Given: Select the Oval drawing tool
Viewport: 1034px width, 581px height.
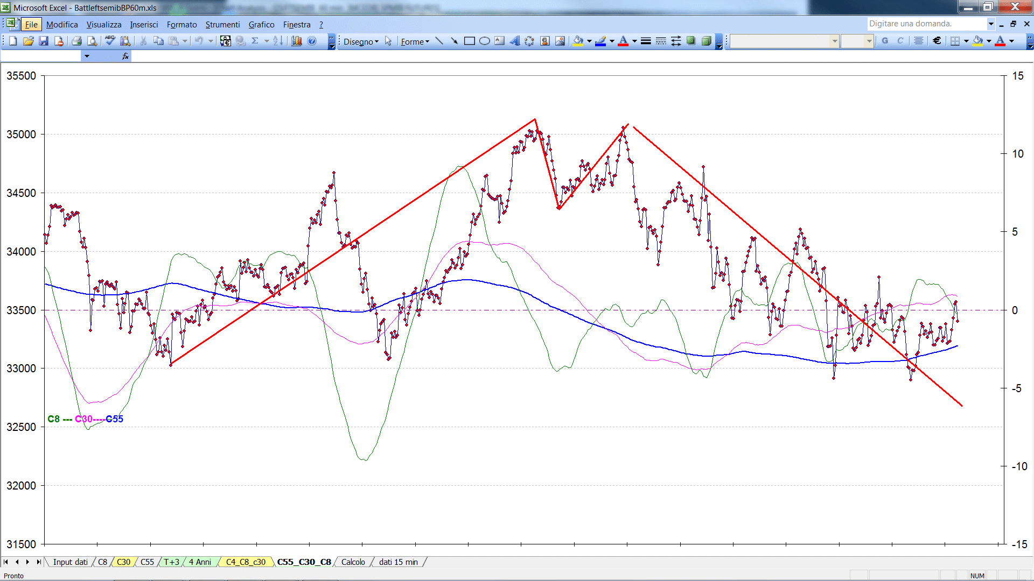Looking at the screenshot, I should pyautogui.click(x=485, y=41).
